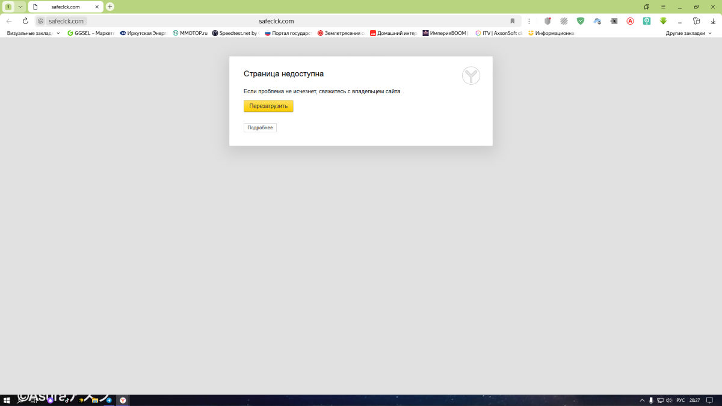This screenshot has width=722, height=406.
Task: Reload the safeclck.com page
Action: coord(25,21)
